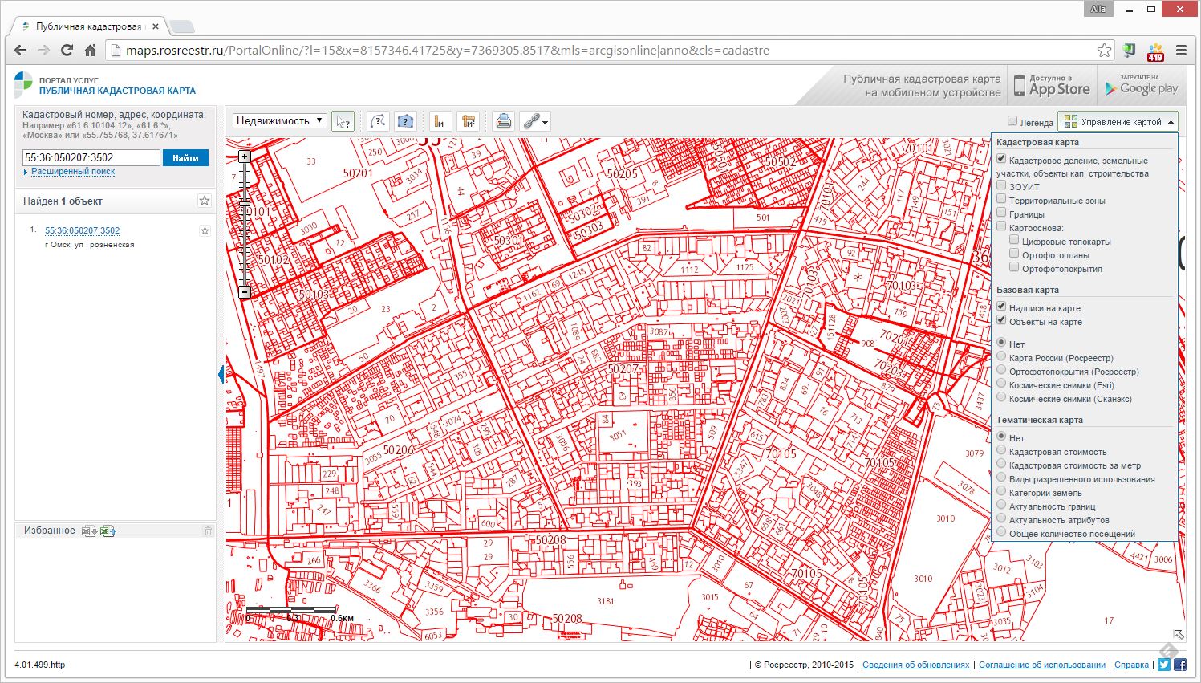Expand the link tool dropdown arrow
The width and height of the screenshot is (1201, 683).
coord(546,123)
